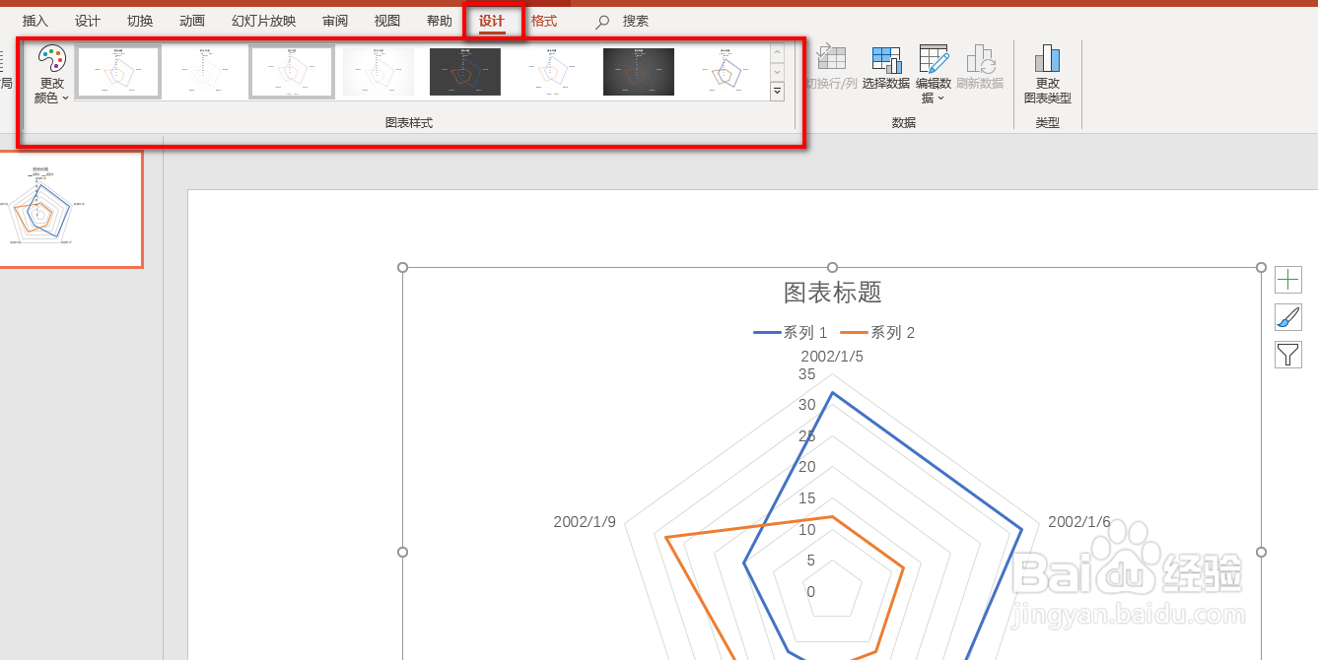Click the 选择数据 icon
Viewport: 1318px width, 660px height.
click(886, 59)
